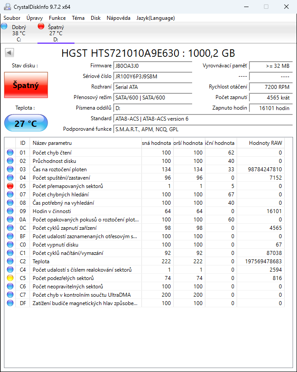Click status orb for 03 Čas na roztočení ploten
The width and height of the screenshot is (297, 372).
pos(10,169)
